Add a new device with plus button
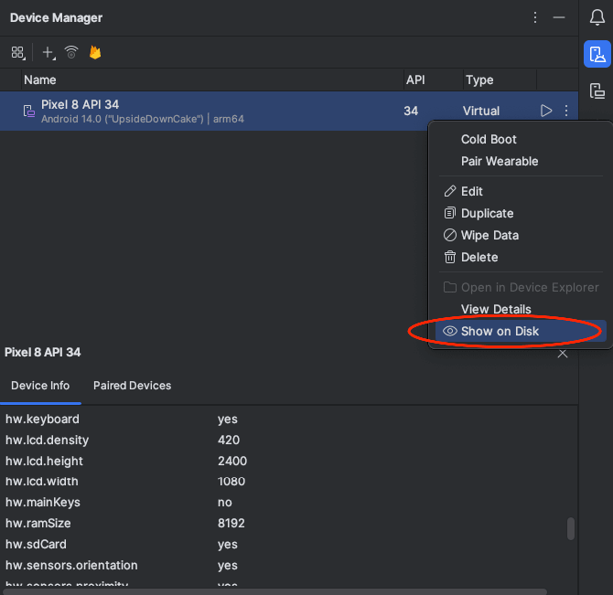613x595 pixels. point(48,53)
